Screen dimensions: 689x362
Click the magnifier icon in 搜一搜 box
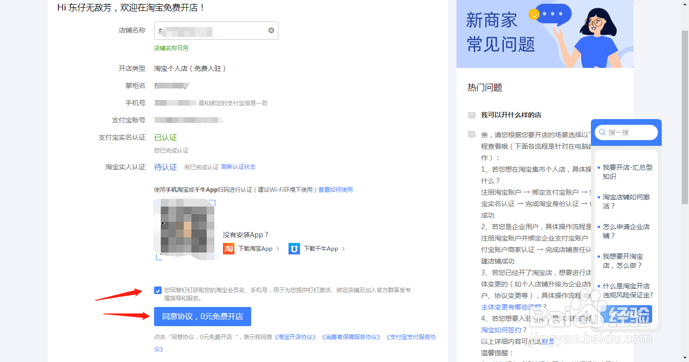coord(602,132)
